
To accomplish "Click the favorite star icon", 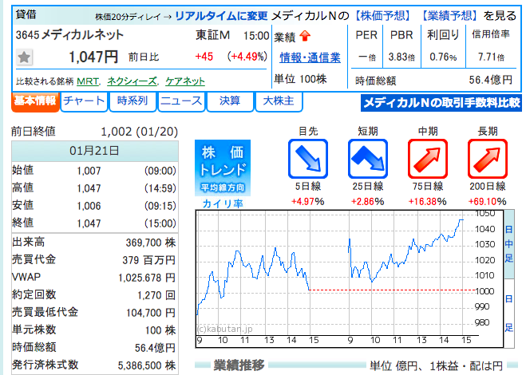I will 24,57.
